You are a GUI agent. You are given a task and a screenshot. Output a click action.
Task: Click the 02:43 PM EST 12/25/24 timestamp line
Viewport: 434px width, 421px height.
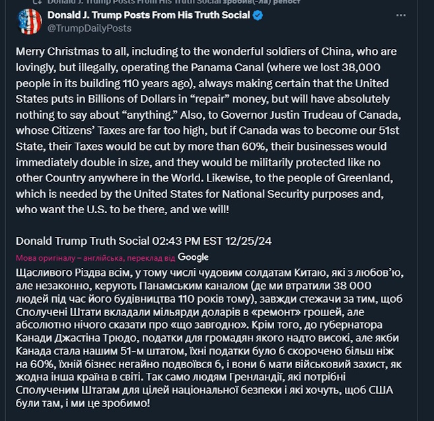pos(143,241)
